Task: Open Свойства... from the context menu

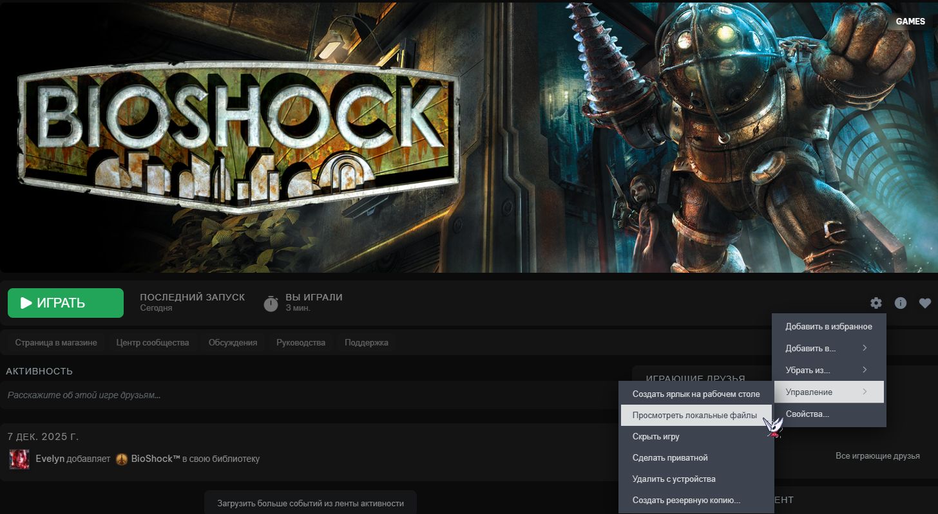Action: [828, 414]
